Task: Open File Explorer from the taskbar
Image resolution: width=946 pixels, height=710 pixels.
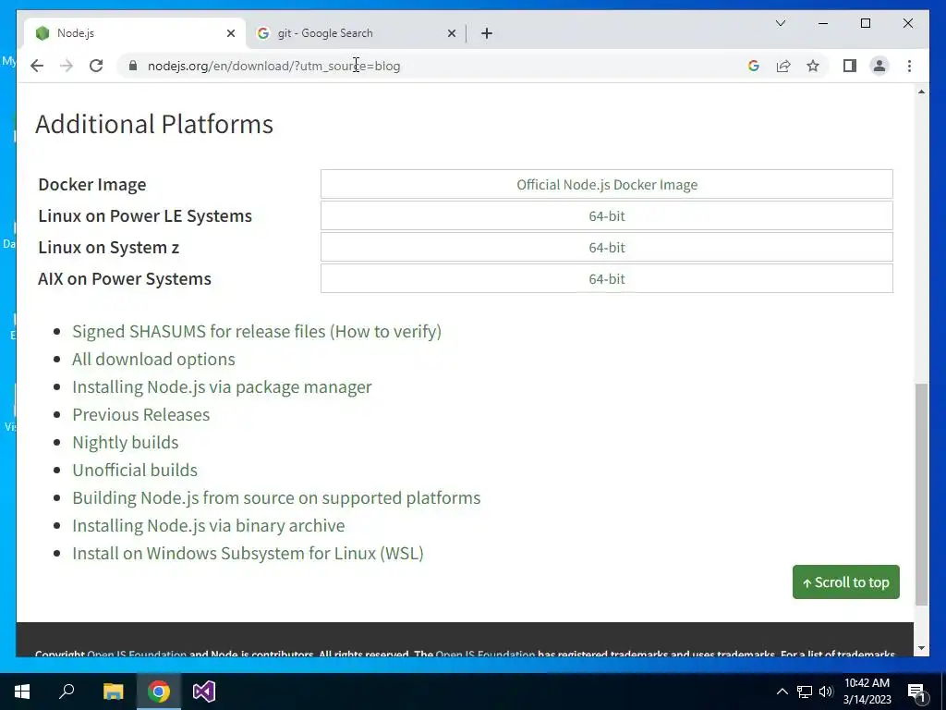Action: click(x=113, y=692)
